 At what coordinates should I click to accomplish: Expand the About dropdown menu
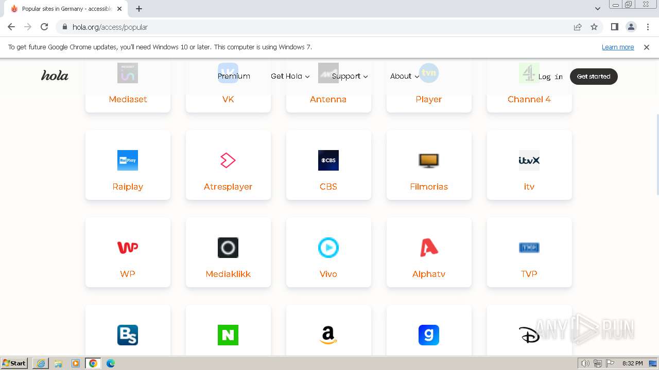pos(405,76)
